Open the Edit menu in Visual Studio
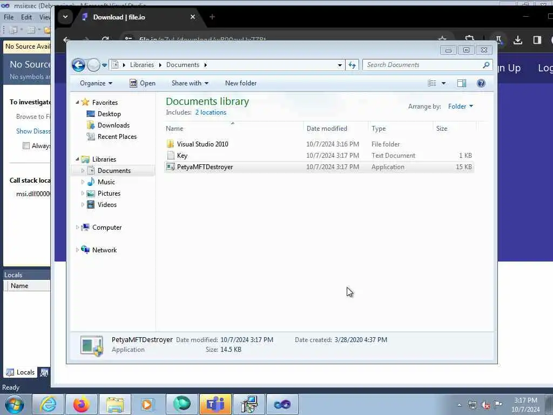This screenshot has width=553, height=415. pyautogui.click(x=26, y=17)
